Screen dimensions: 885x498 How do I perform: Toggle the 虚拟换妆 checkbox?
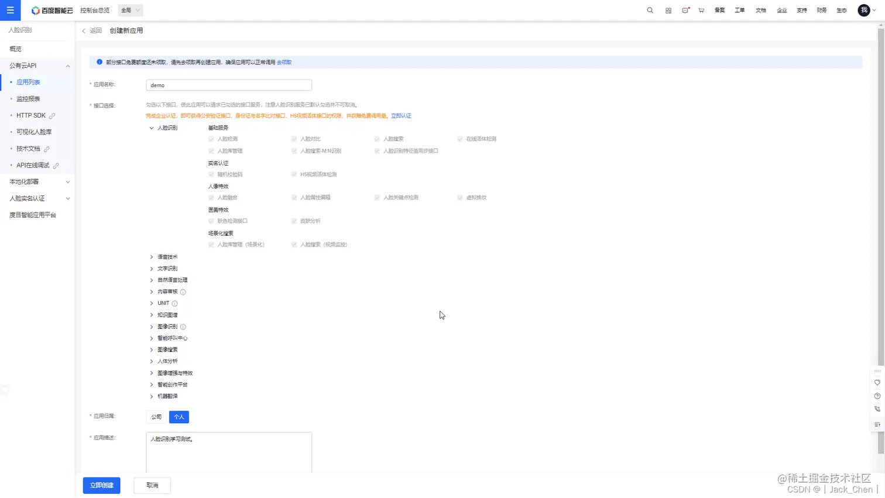(460, 198)
